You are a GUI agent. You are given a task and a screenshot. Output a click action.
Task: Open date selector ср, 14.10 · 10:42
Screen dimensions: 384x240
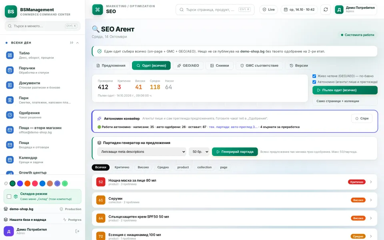coord(299,10)
